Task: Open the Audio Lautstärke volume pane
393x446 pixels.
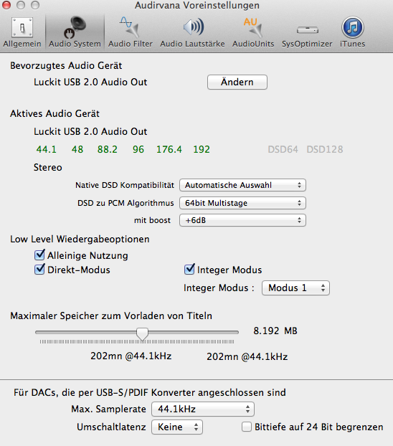Action: click(192, 32)
